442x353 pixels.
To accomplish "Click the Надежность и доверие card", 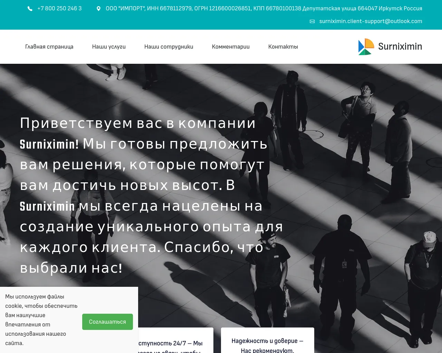I will [268, 340].
